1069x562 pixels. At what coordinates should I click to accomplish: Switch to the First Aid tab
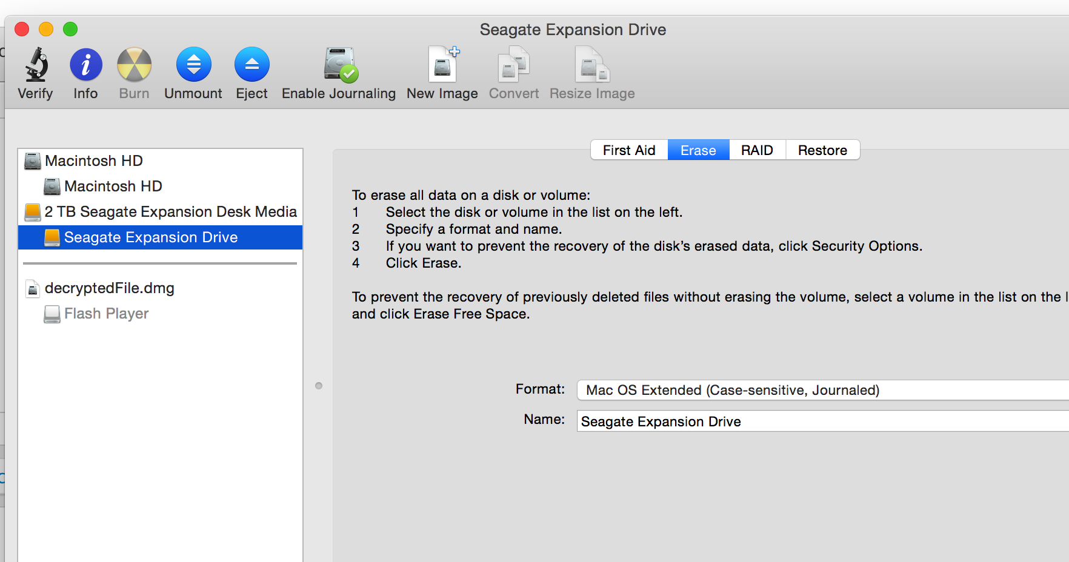coord(629,150)
